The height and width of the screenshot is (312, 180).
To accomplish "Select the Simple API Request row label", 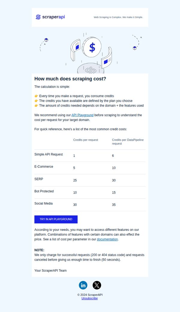I will pyautogui.click(x=48, y=154).
